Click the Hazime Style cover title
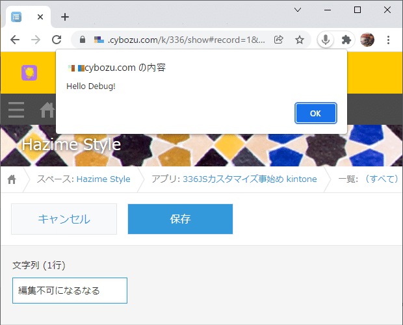The height and width of the screenshot is (325, 403). tap(71, 145)
